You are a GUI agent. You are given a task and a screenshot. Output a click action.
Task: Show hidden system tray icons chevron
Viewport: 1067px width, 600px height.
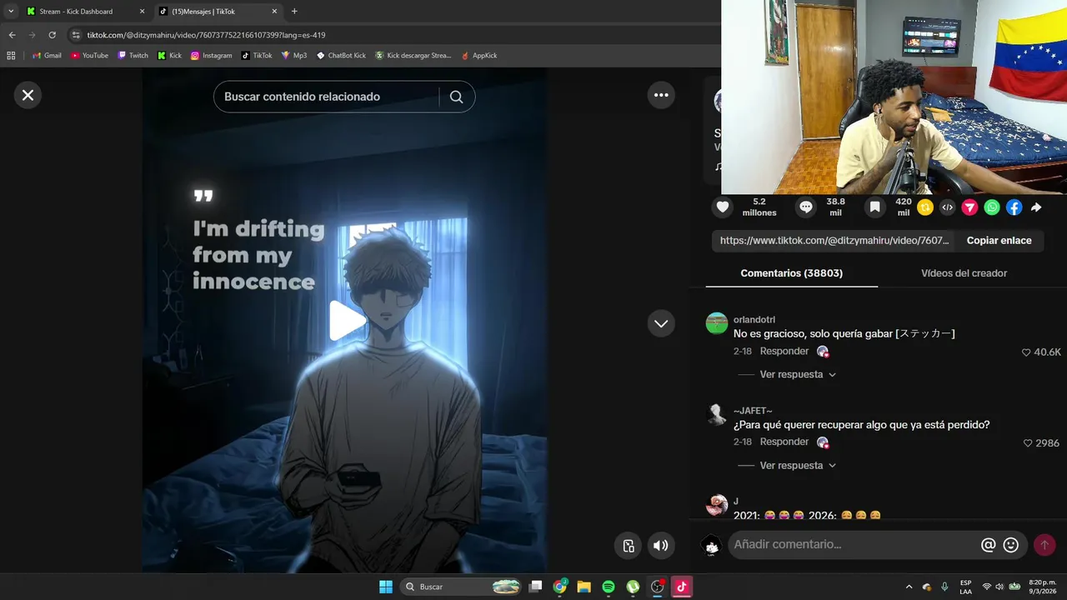click(x=909, y=587)
